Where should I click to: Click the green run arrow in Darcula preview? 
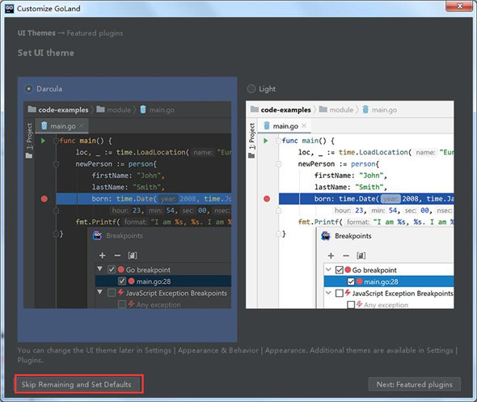pyautogui.click(x=43, y=141)
